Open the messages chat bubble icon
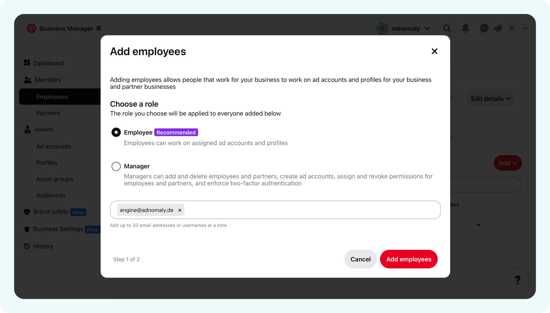550x313 pixels. [484, 28]
